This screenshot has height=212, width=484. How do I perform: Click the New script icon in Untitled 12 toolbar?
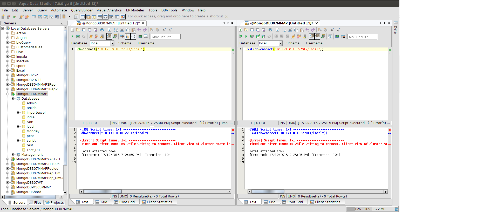(72, 30)
